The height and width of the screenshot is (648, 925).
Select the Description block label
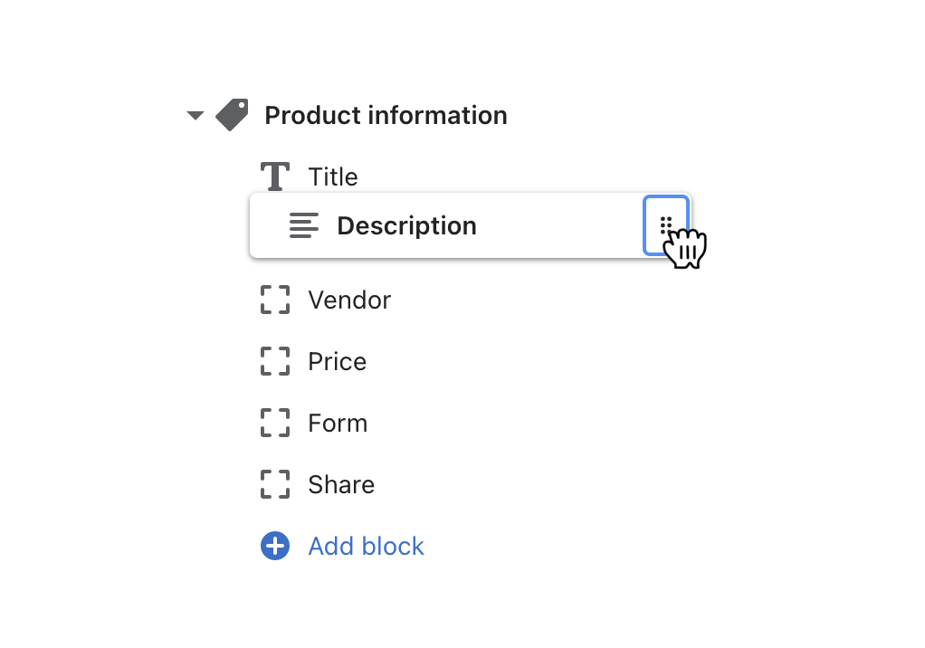coord(406,225)
